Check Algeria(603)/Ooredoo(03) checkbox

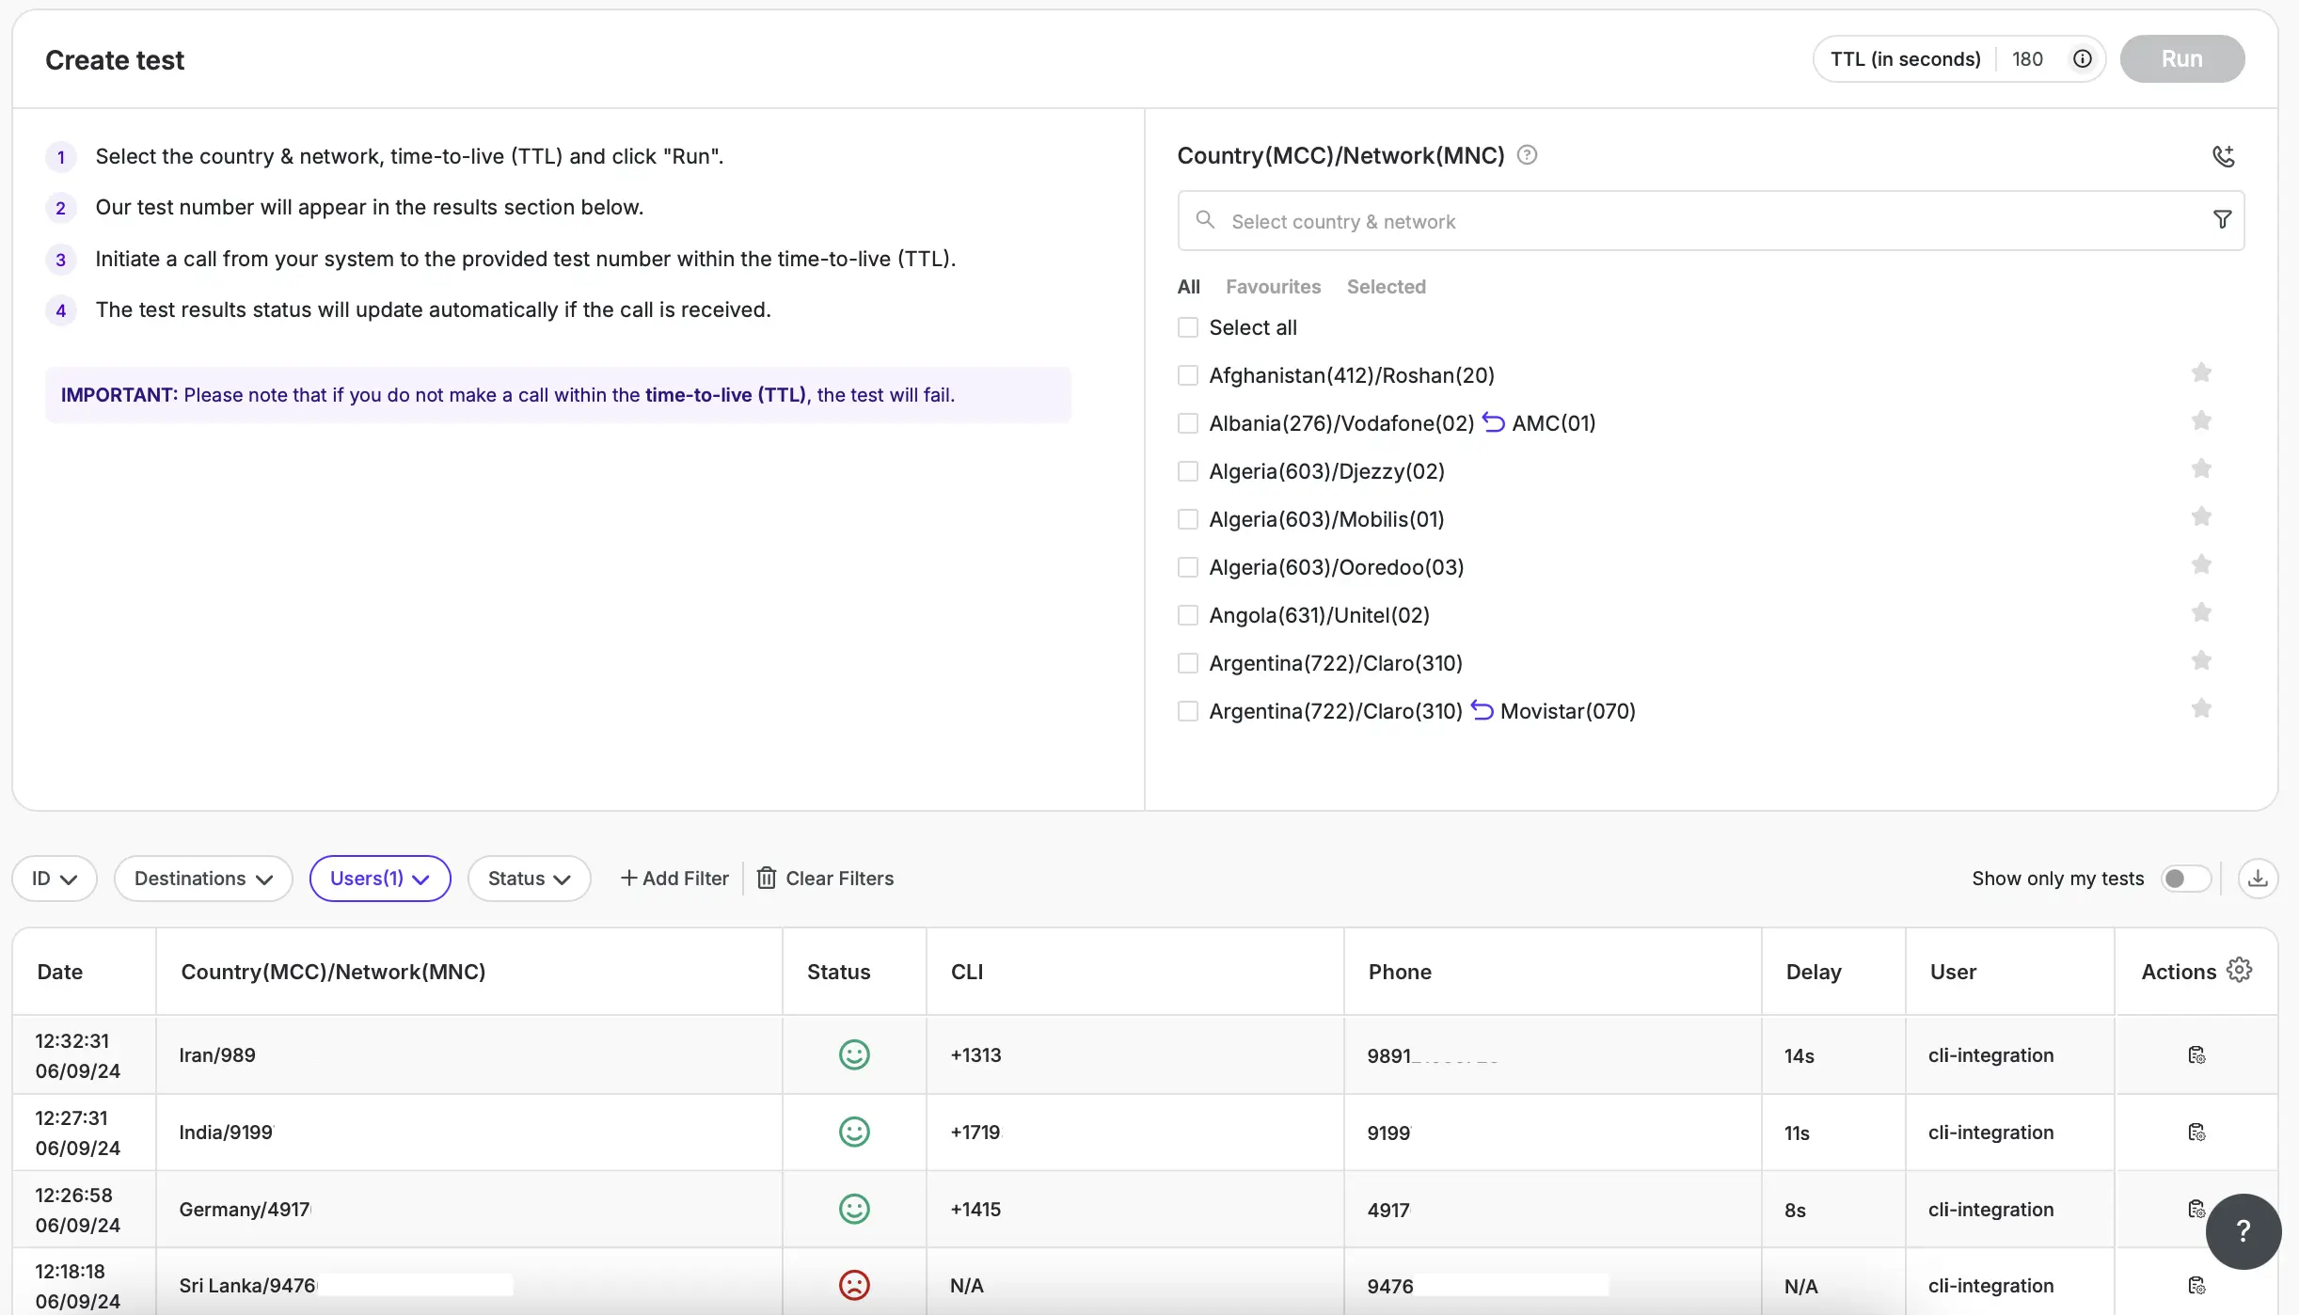coord(1188,567)
